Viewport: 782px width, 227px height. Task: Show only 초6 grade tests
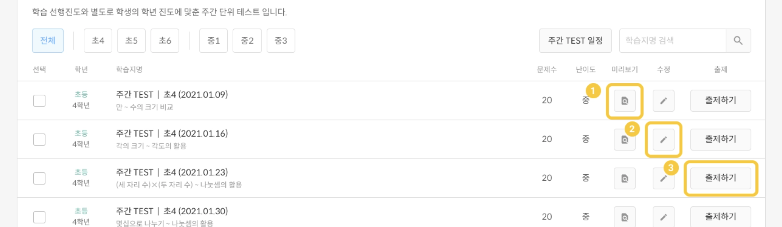[x=165, y=40]
